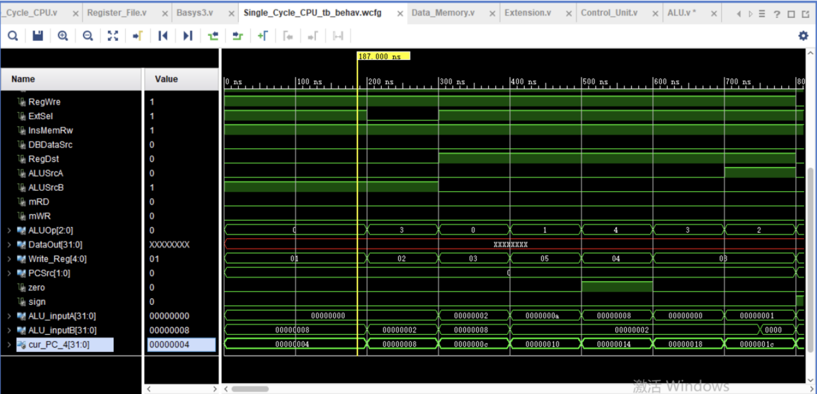This screenshot has height=394, width=817.
Task: Float the waveform window
Action: click(806, 14)
